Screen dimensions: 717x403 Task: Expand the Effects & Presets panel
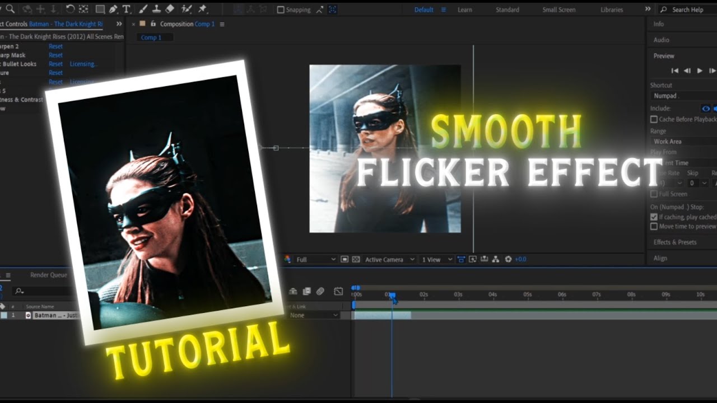pyautogui.click(x=675, y=242)
